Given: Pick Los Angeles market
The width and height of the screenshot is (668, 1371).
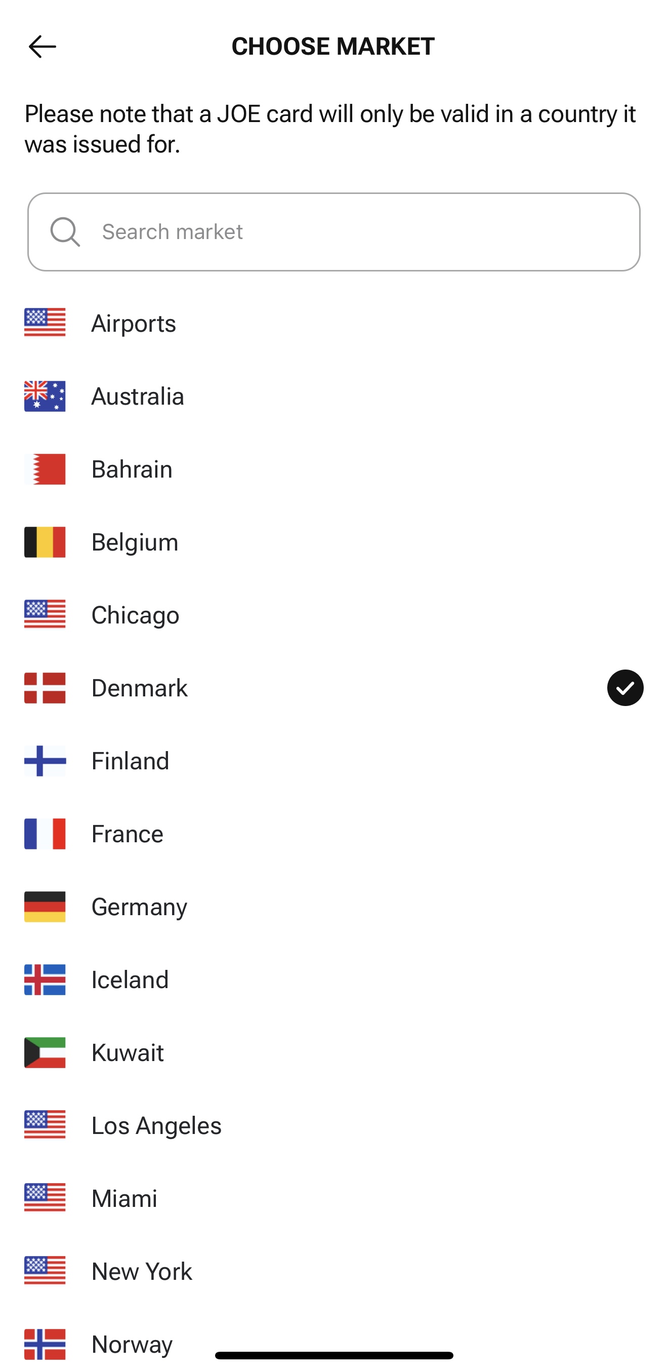Looking at the screenshot, I should (156, 1126).
